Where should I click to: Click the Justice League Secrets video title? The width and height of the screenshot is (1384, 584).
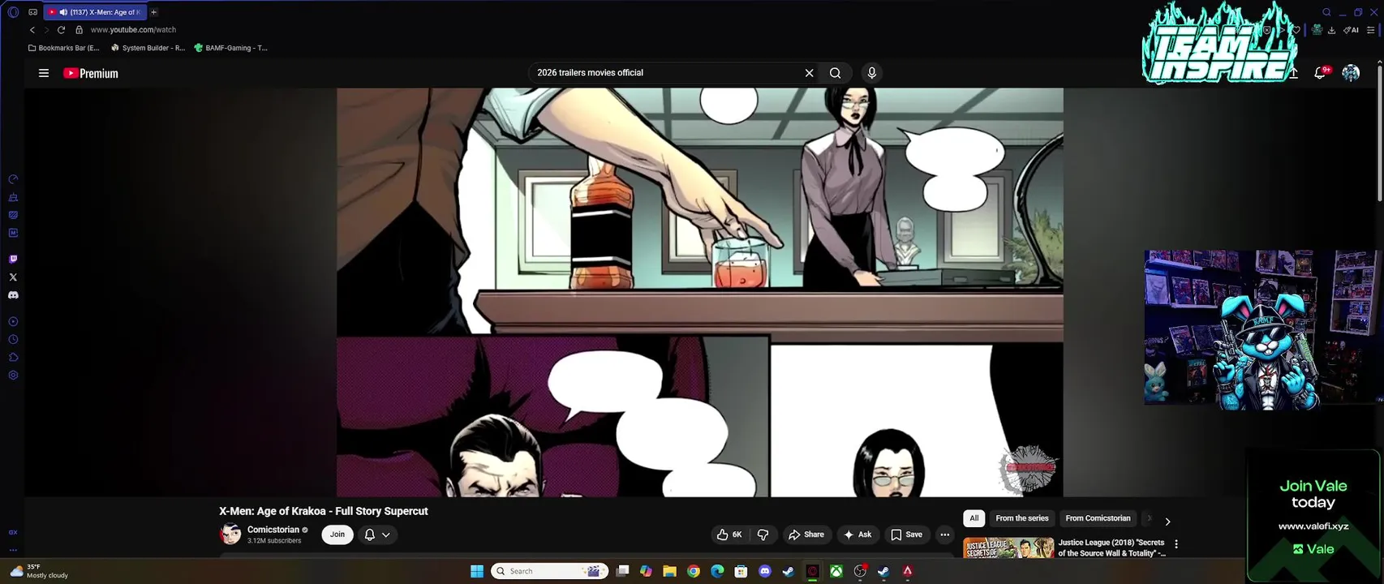pyautogui.click(x=1111, y=547)
